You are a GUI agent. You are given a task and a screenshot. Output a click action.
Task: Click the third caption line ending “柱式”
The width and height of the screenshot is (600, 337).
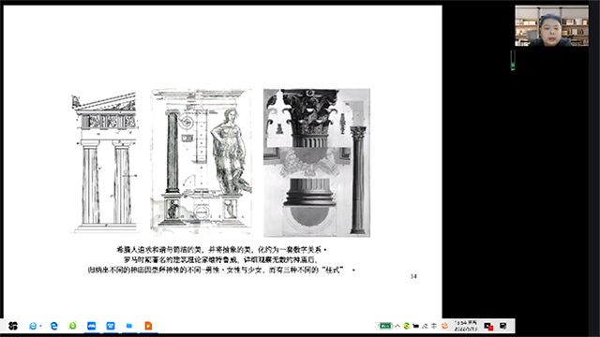pyautogui.click(x=221, y=271)
